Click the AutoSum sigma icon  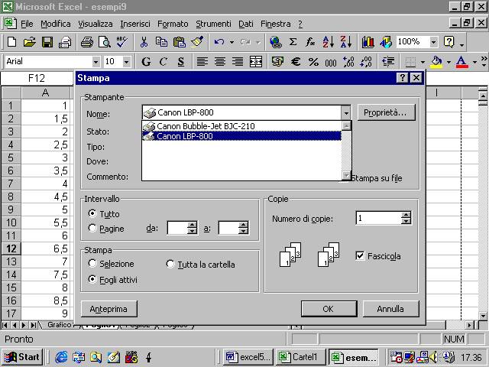click(293, 42)
